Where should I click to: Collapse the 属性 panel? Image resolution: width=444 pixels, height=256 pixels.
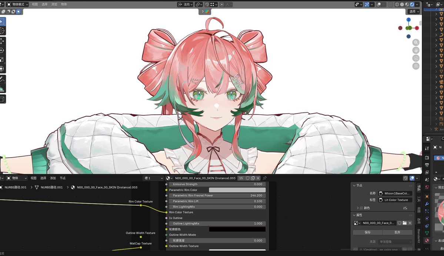click(354, 215)
